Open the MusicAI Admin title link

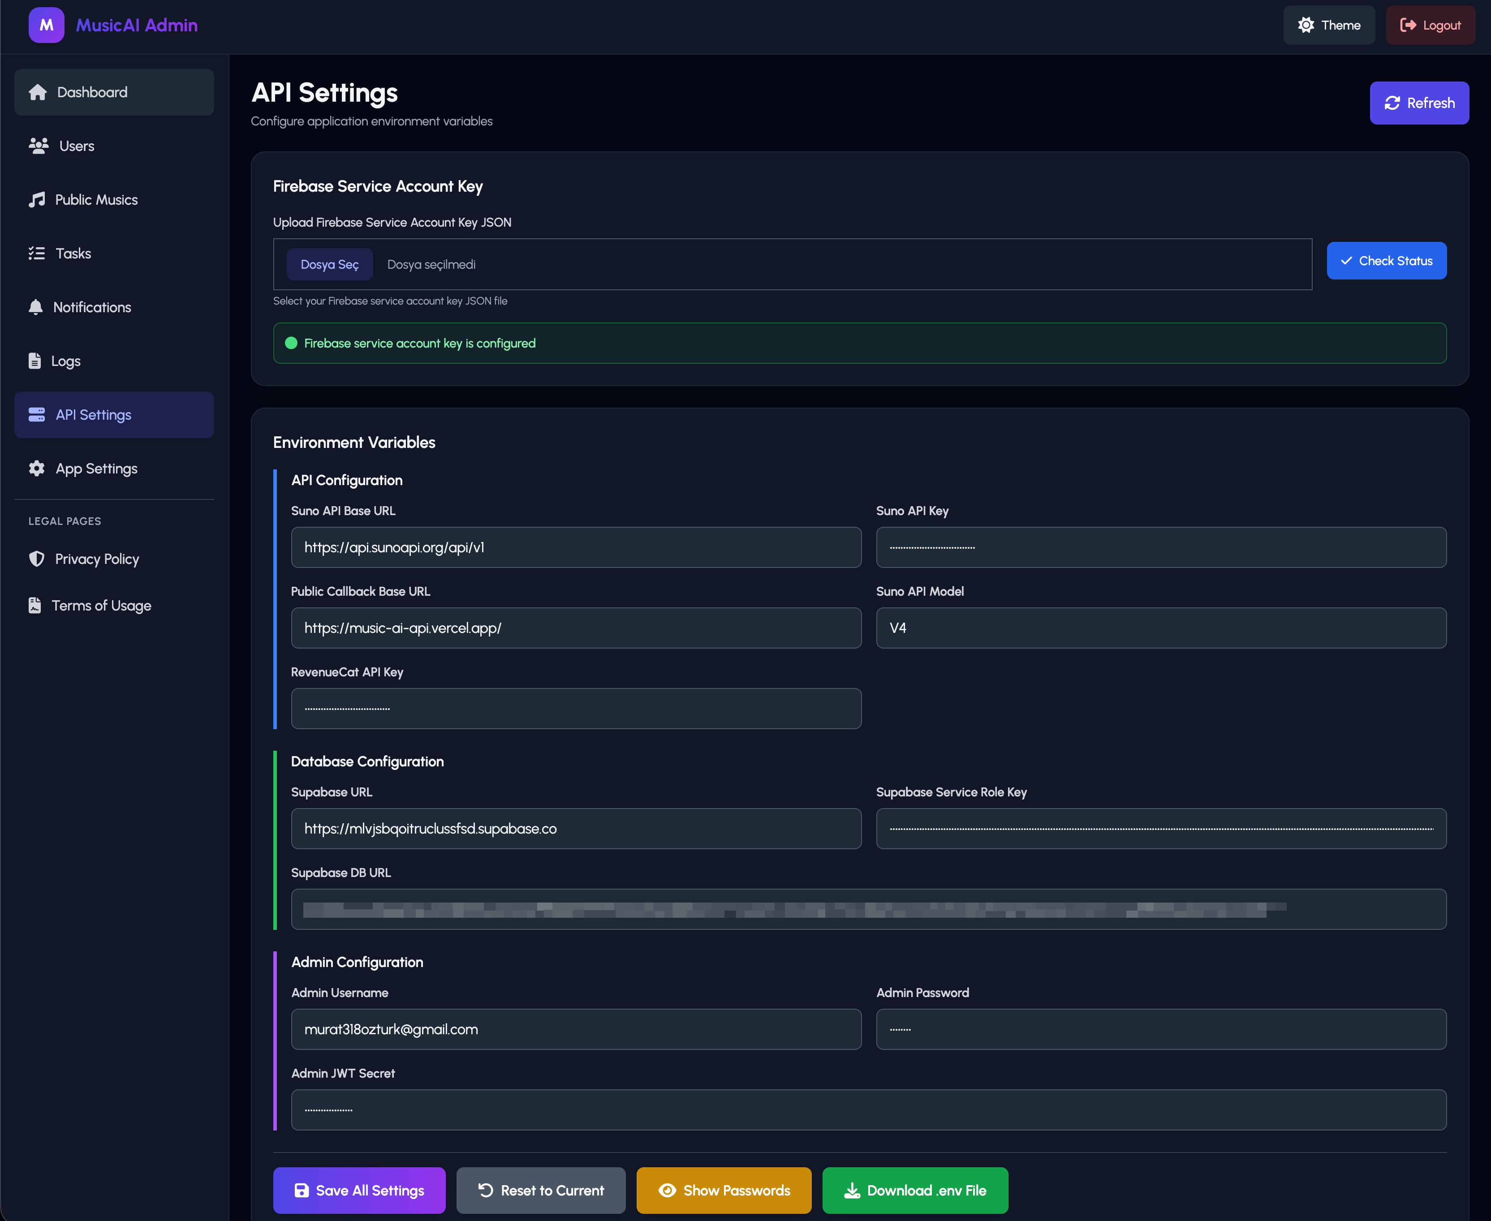pyautogui.click(x=137, y=26)
